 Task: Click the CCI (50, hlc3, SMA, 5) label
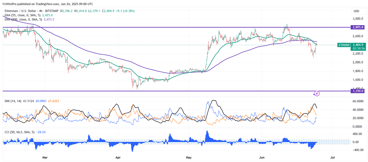pos(19,132)
